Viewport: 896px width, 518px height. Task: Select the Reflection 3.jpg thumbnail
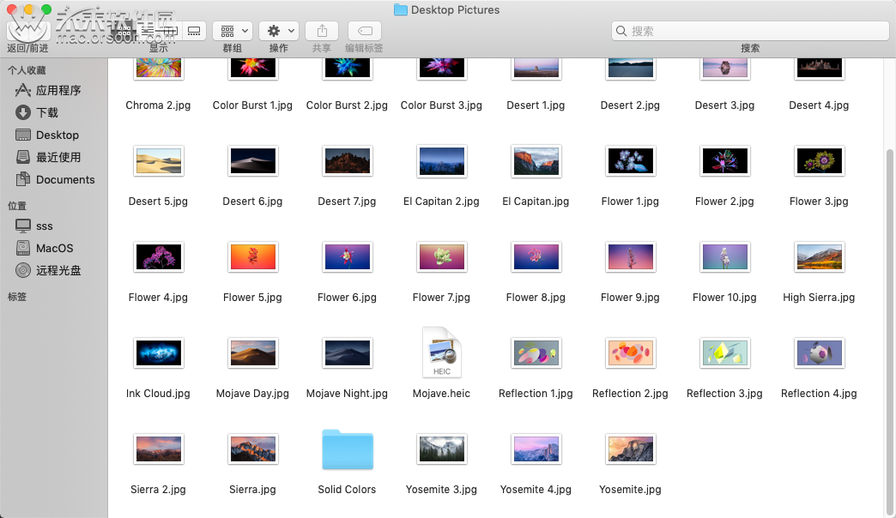(724, 352)
